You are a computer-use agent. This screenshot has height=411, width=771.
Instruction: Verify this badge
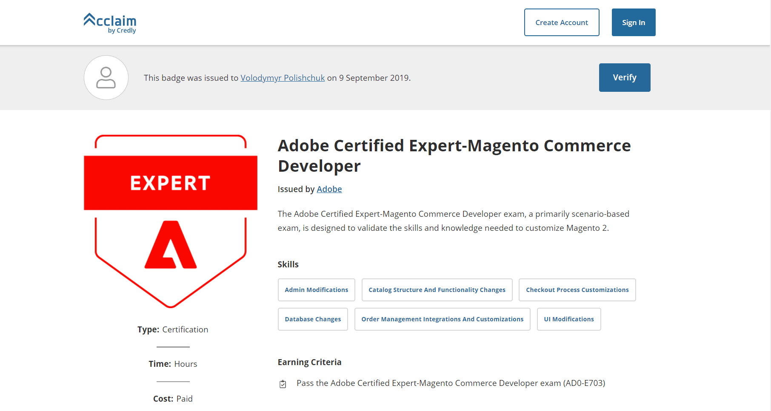tap(625, 77)
